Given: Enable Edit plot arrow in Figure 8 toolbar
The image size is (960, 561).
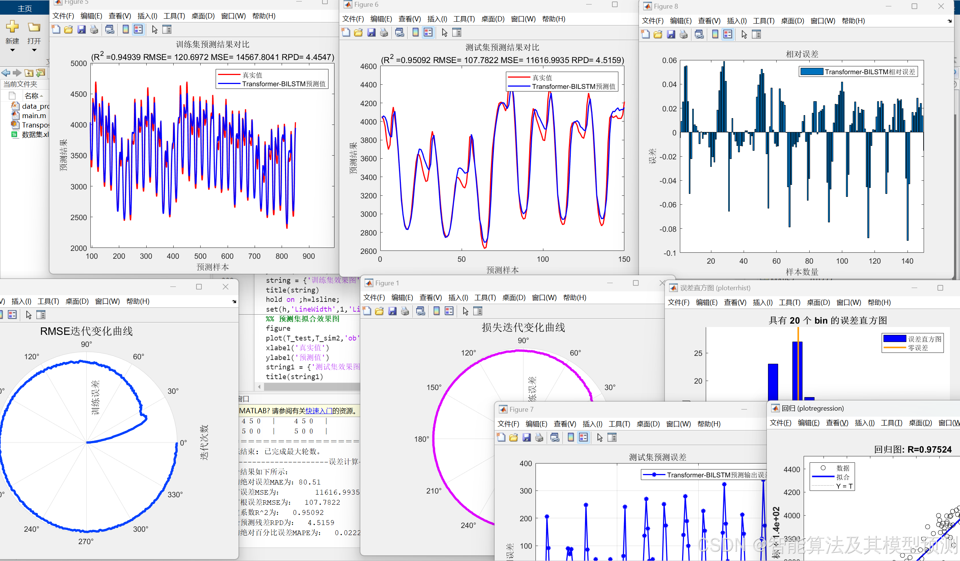Looking at the screenshot, I should click(744, 34).
